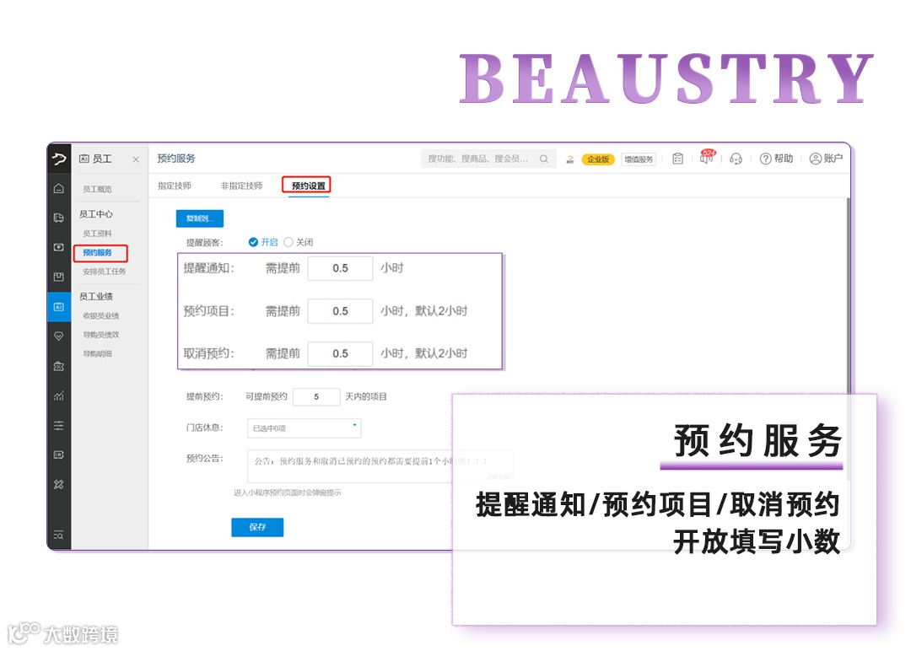Open 员工资料 in side menu
Image resolution: width=911 pixels, height=651 pixels.
[97, 234]
